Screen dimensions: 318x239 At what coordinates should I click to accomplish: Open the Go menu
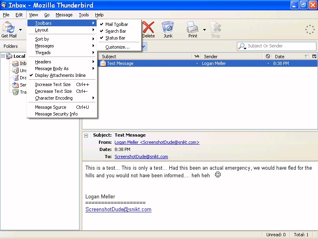pos(47,15)
